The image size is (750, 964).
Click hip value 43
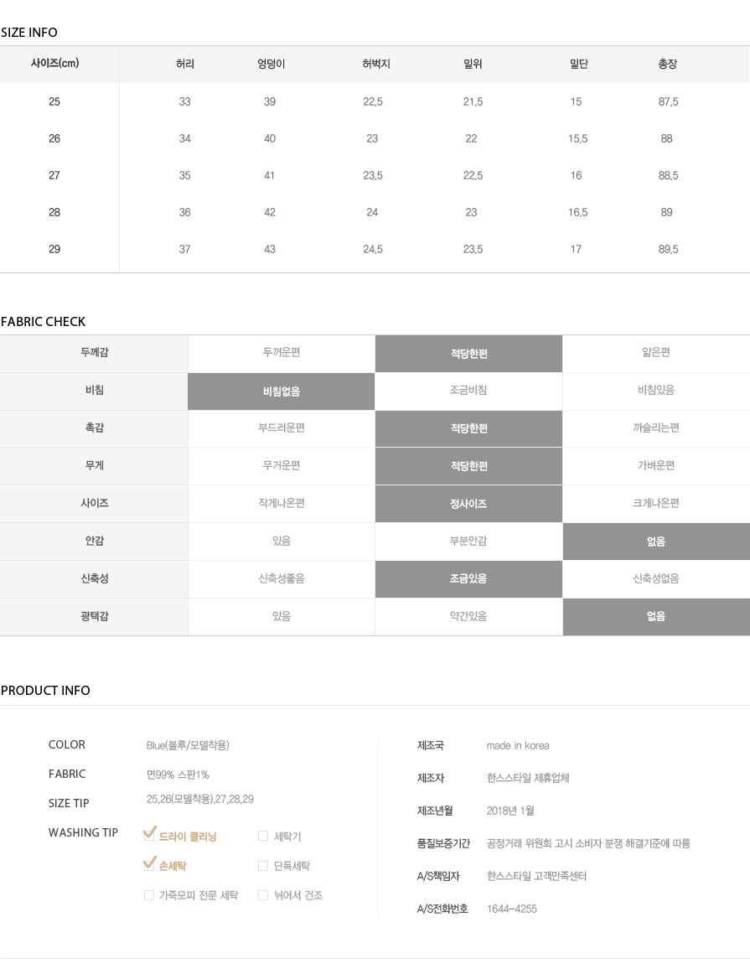tap(270, 249)
